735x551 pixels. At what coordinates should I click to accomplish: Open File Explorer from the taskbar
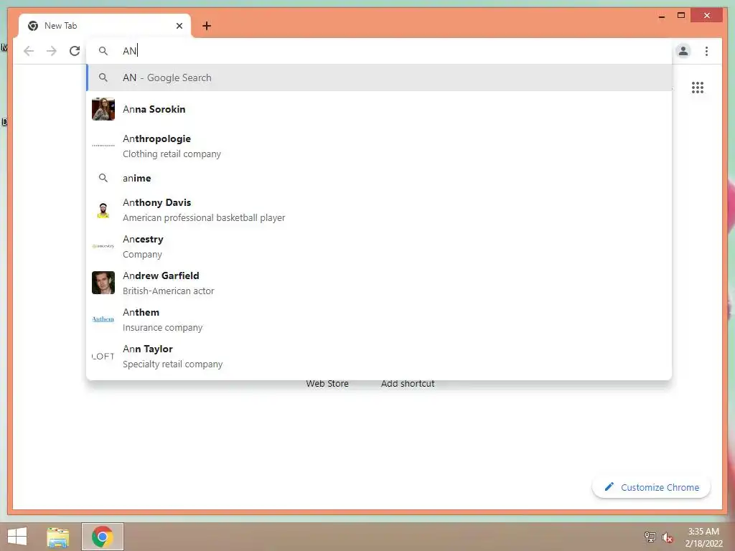tap(58, 537)
